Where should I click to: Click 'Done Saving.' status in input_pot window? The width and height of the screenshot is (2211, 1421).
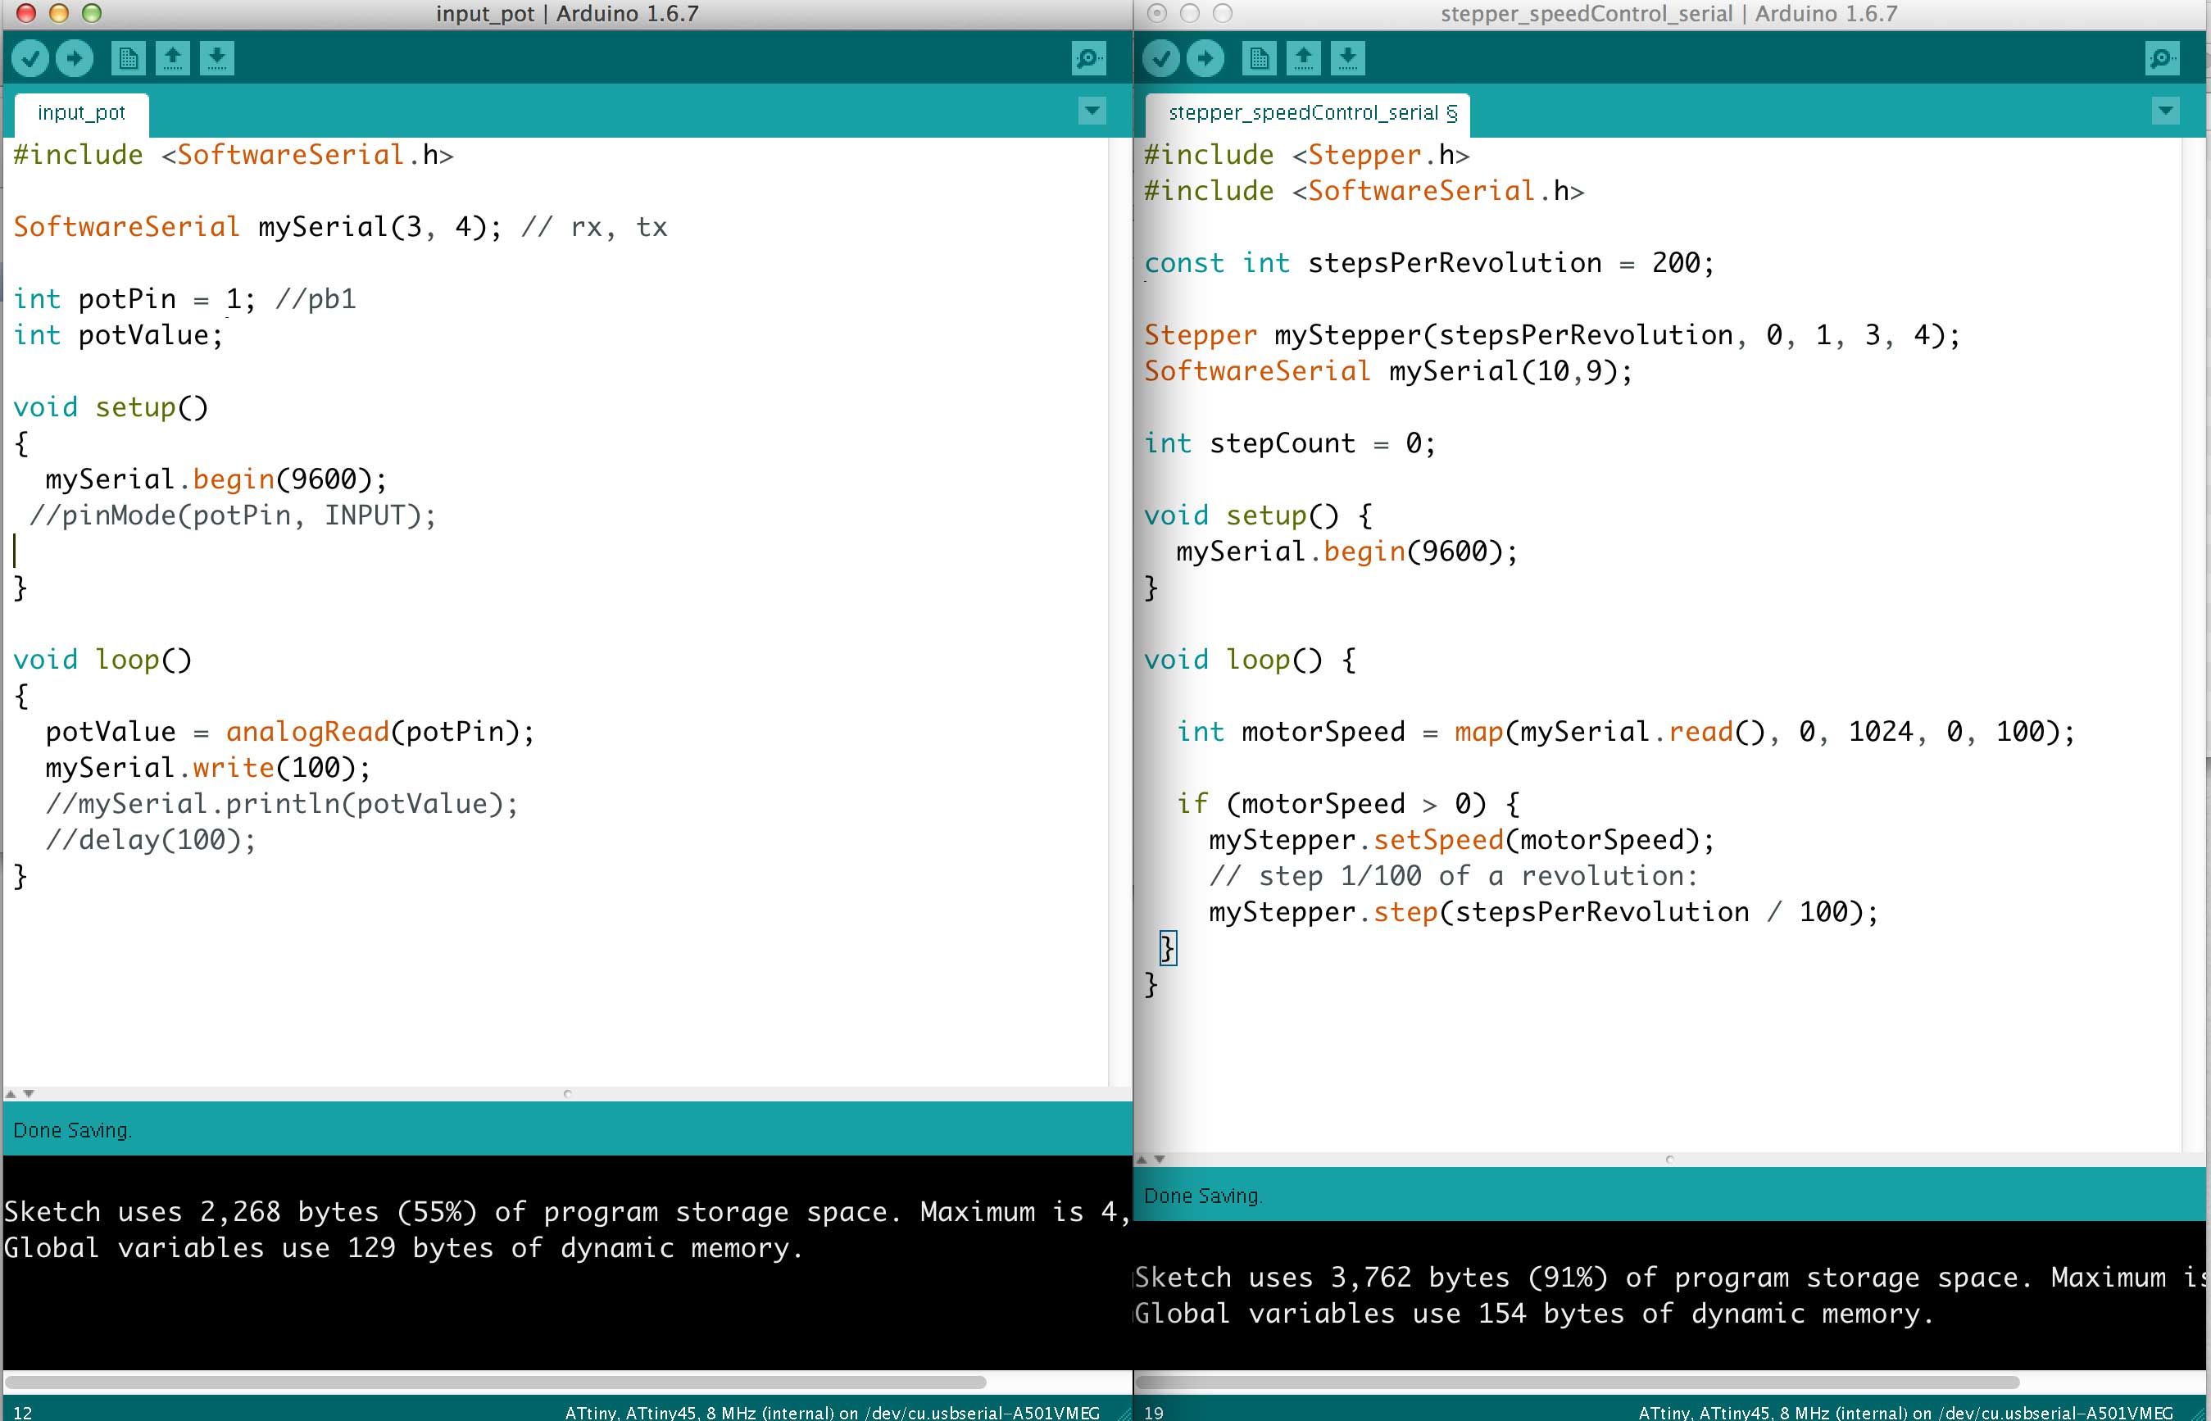tap(72, 1130)
